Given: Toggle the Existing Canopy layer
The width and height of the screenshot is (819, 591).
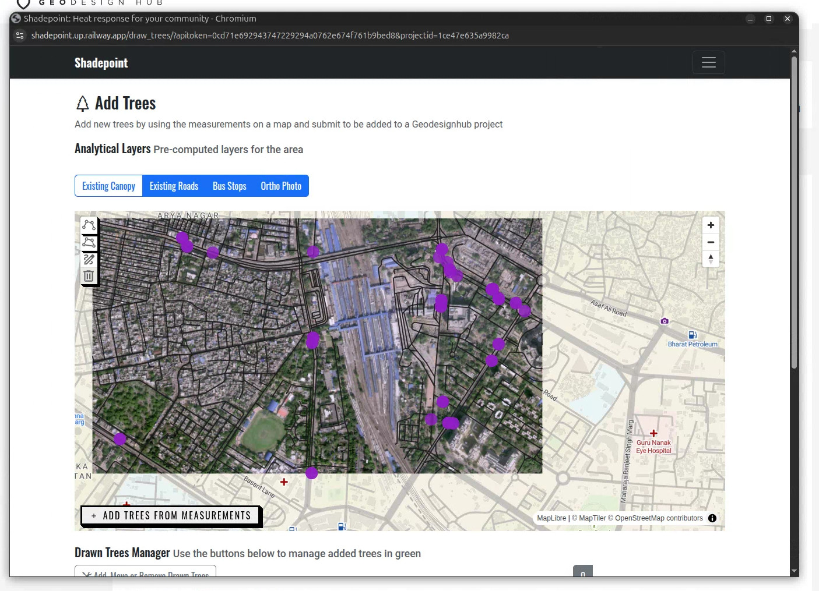Looking at the screenshot, I should pyautogui.click(x=108, y=186).
